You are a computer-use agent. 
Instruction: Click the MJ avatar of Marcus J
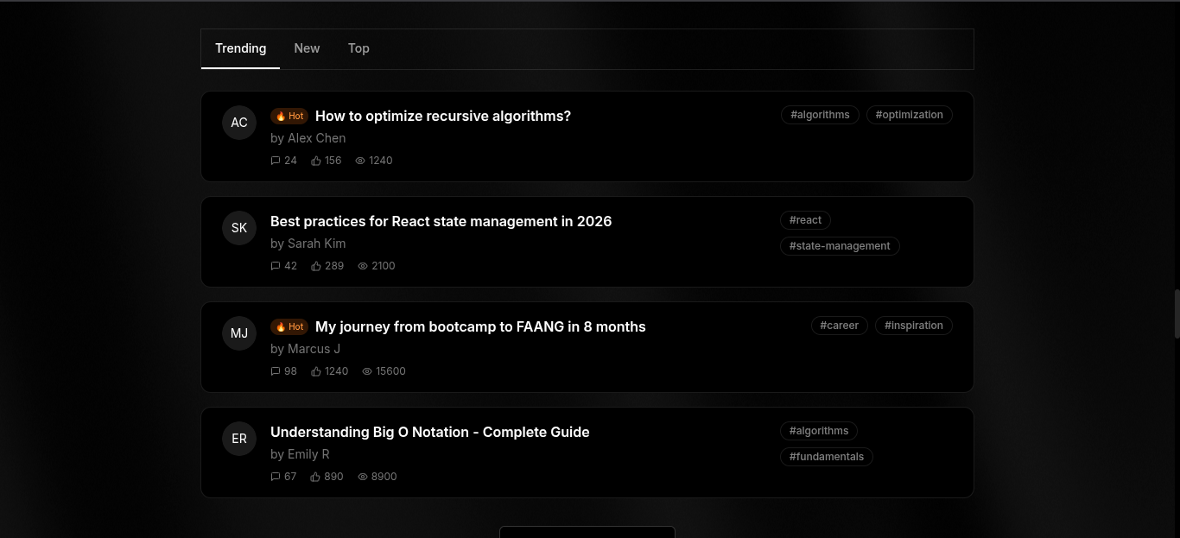[x=239, y=333]
